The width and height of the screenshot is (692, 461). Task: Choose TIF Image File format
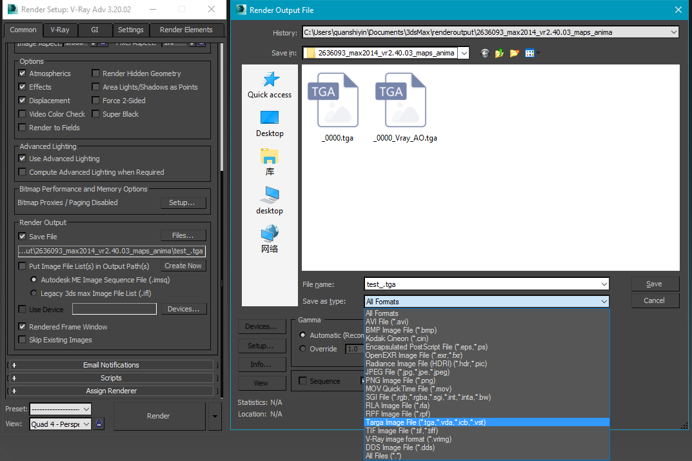click(487, 431)
